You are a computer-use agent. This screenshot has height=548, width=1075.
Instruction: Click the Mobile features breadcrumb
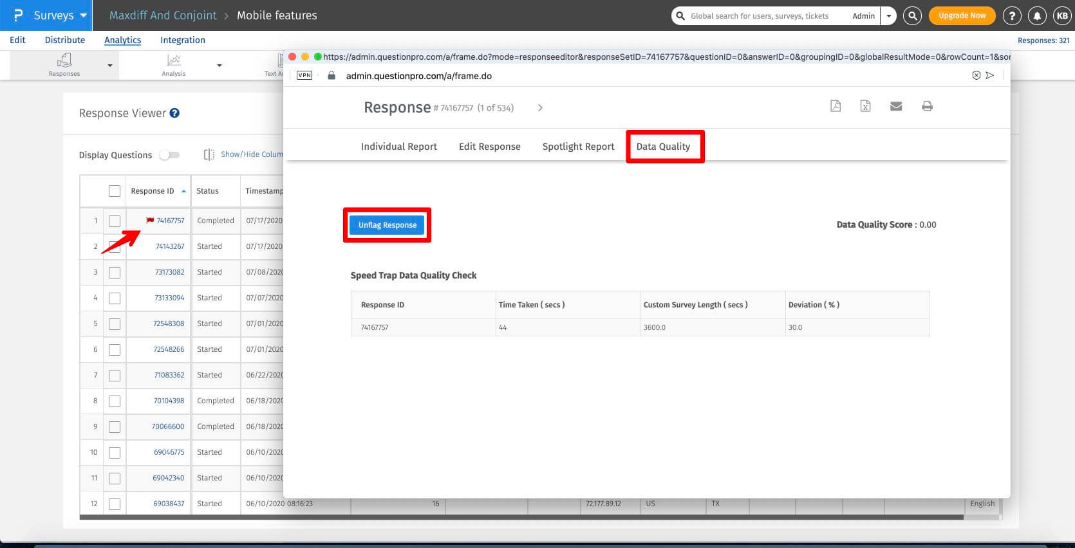[277, 15]
